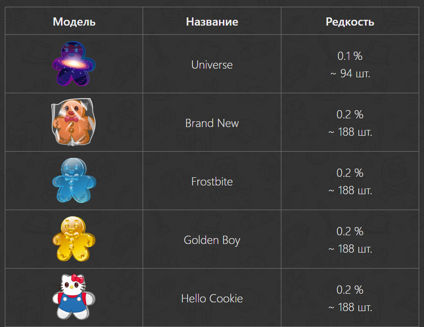Click the Universe galaxy gingerbread icon

tap(74, 64)
